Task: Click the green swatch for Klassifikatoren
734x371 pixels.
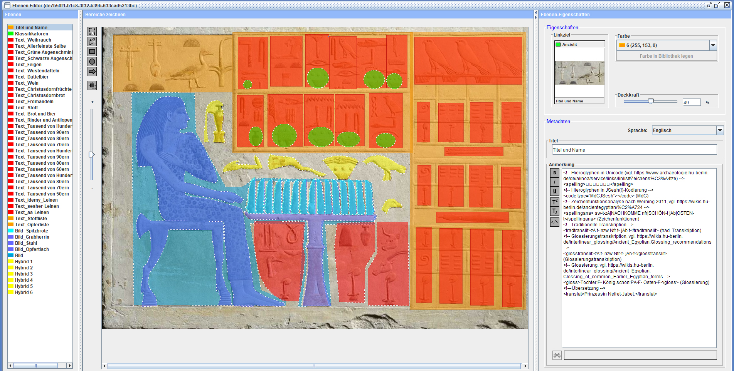Action: pyautogui.click(x=11, y=34)
